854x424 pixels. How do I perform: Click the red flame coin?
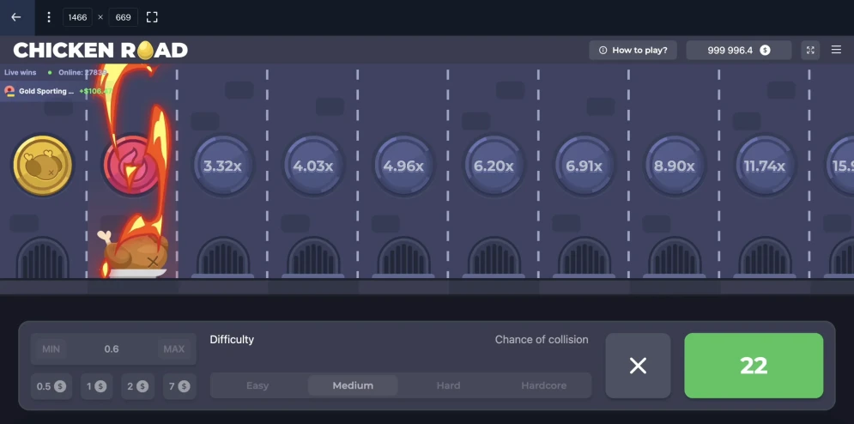coord(132,166)
